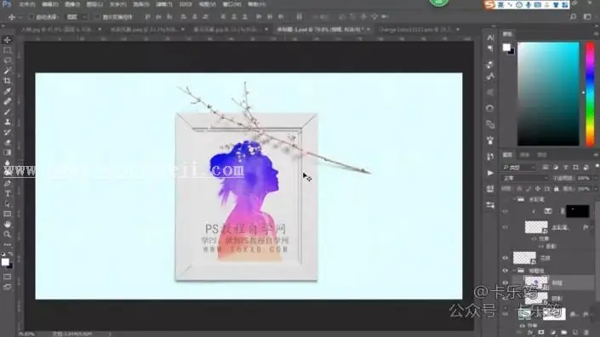Switch to the 通道 Channels tab
Screen dimensions: 600x337
[524, 155]
